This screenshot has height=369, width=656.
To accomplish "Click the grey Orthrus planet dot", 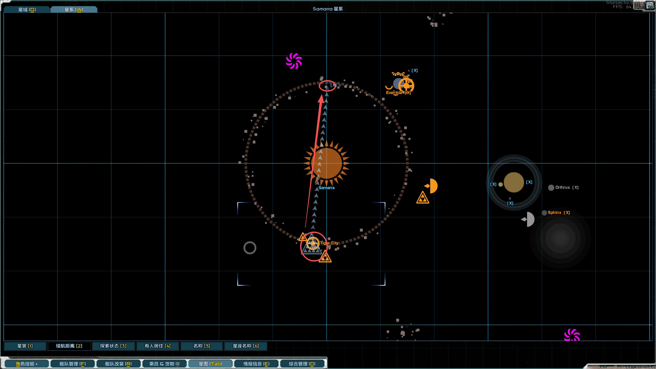I will [551, 188].
